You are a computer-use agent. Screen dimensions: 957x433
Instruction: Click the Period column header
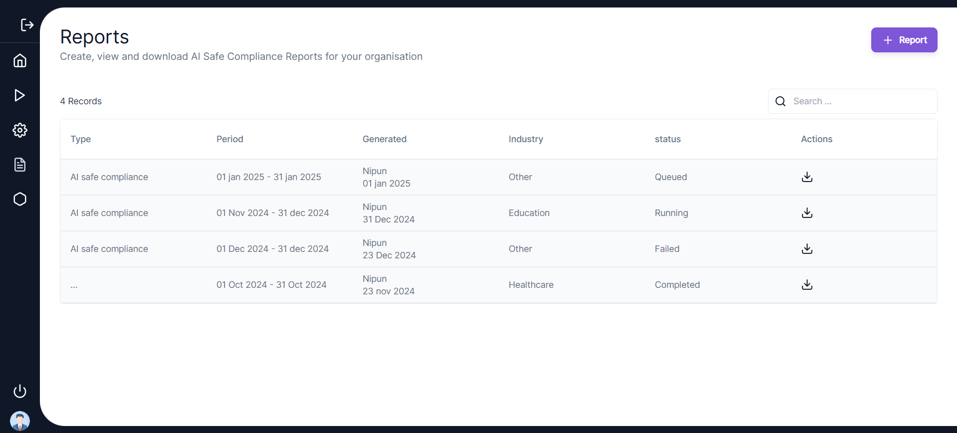click(x=230, y=139)
